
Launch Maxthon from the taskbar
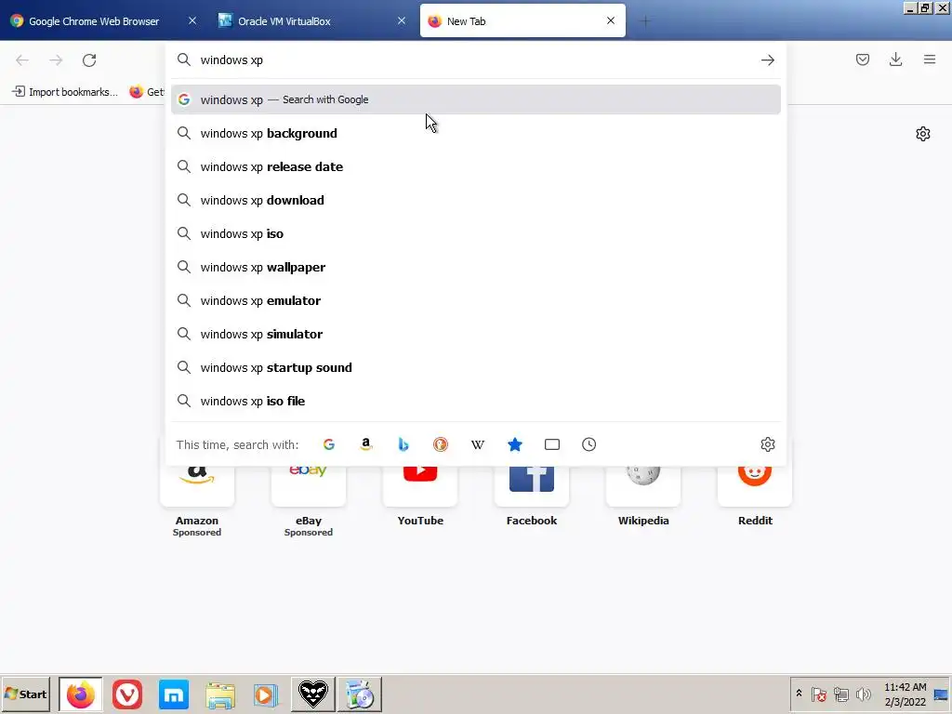point(174,694)
